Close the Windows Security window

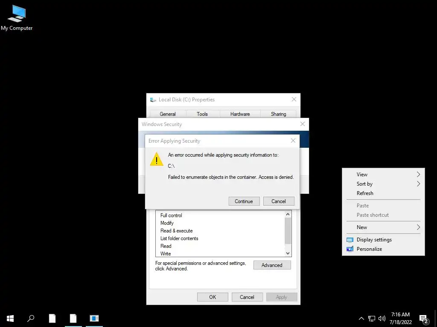click(303, 124)
